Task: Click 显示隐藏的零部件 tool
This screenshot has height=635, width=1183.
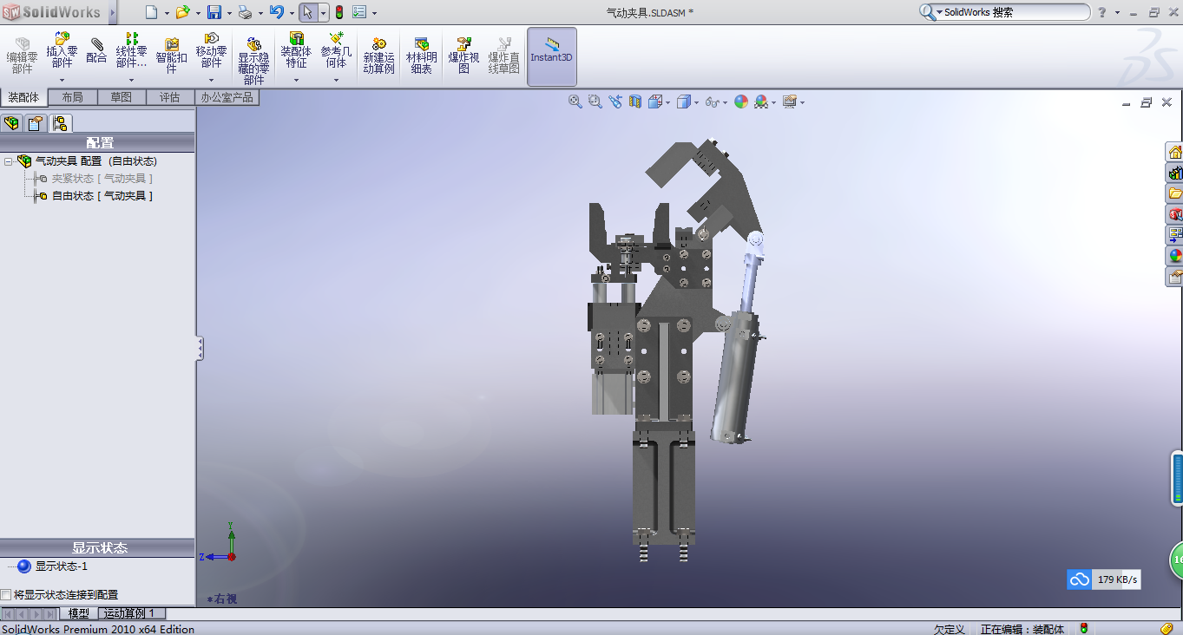Action: pos(254,61)
